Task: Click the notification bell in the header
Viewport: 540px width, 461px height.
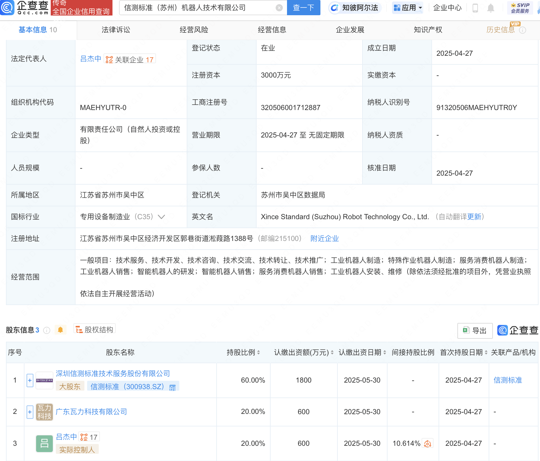Action: (490, 8)
